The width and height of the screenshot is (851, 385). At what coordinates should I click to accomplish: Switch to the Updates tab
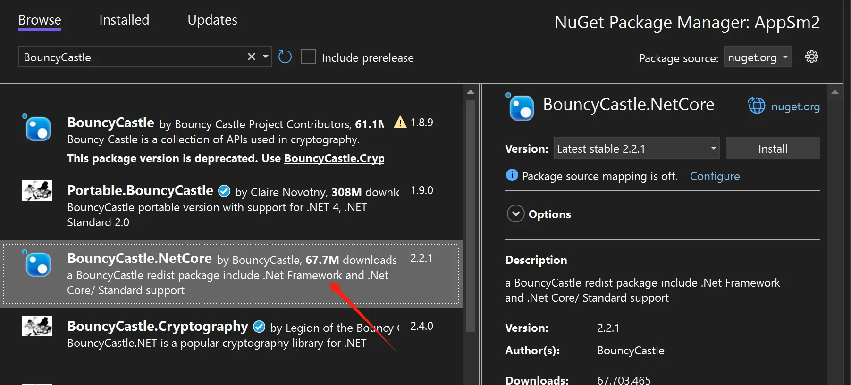coord(212,20)
